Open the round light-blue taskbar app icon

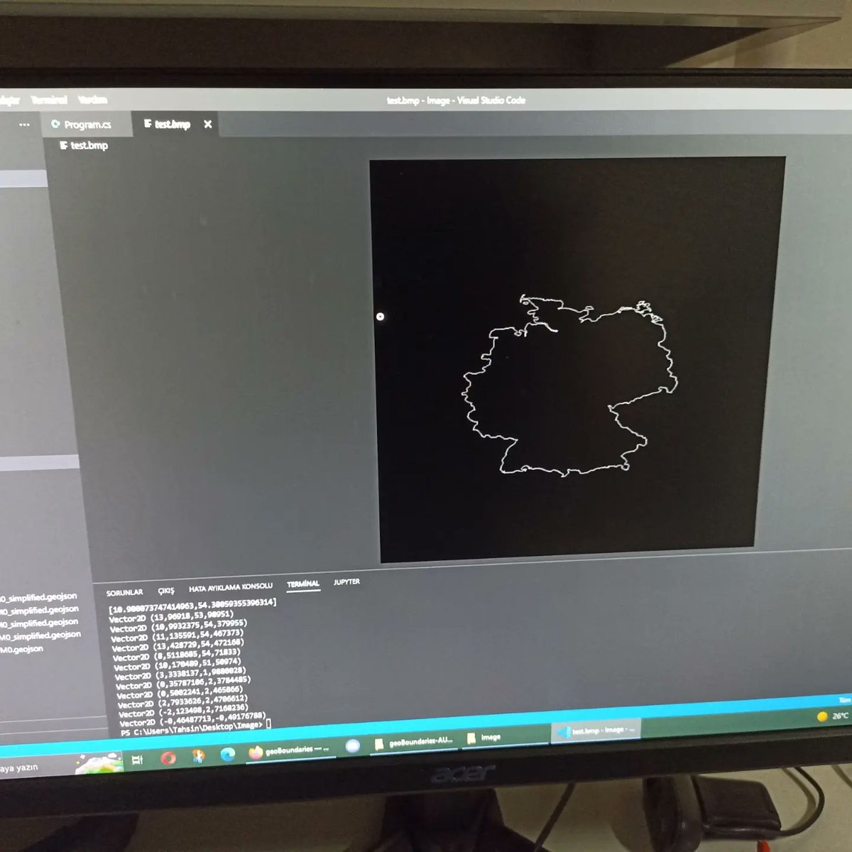[x=353, y=746]
